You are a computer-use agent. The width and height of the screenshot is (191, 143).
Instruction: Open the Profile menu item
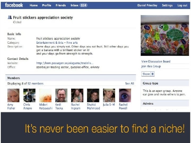tap(46, 5)
